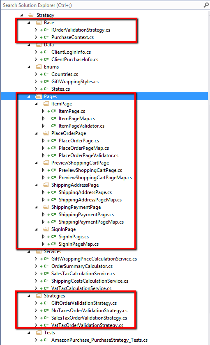The height and width of the screenshot is (345, 210).
Task: Select the PreviewShoppingCartPage folder
Action: tap(80, 163)
